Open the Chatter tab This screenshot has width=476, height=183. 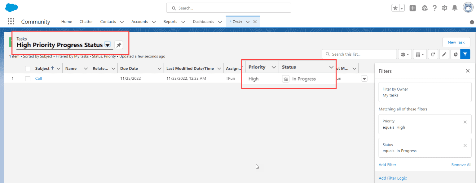tap(86, 22)
